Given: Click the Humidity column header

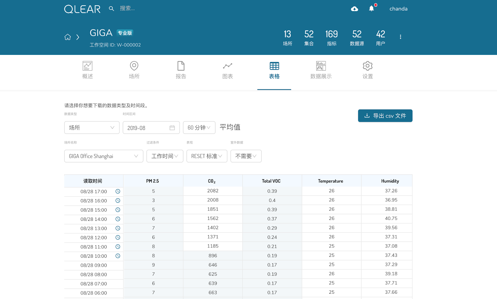Looking at the screenshot, I should (x=387, y=181).
